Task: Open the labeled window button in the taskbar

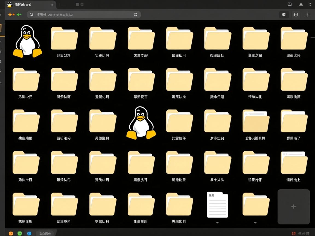Action: (x=45, y=234)
